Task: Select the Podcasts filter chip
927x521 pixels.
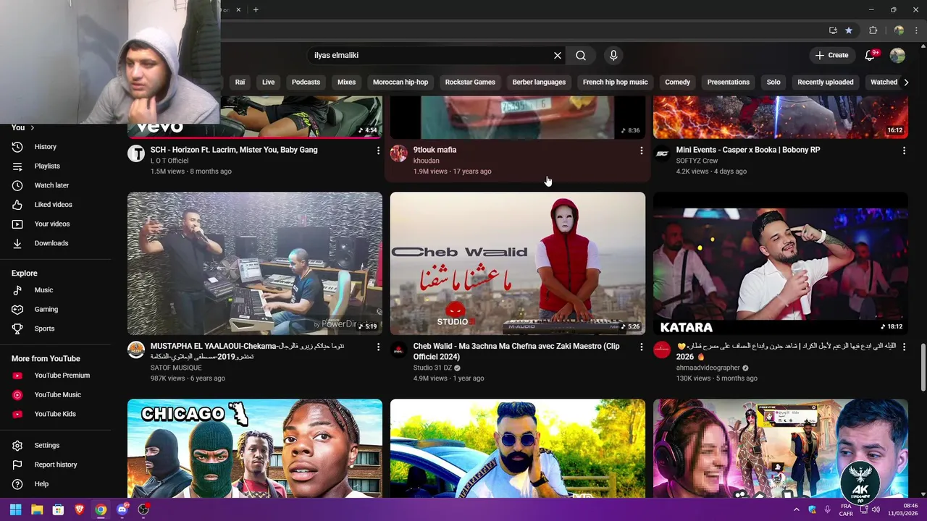Action: pyautogui.click(x=306, y=82)
